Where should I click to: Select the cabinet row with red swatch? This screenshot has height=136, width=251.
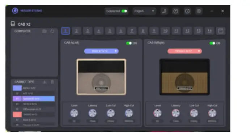pos(34,115)
